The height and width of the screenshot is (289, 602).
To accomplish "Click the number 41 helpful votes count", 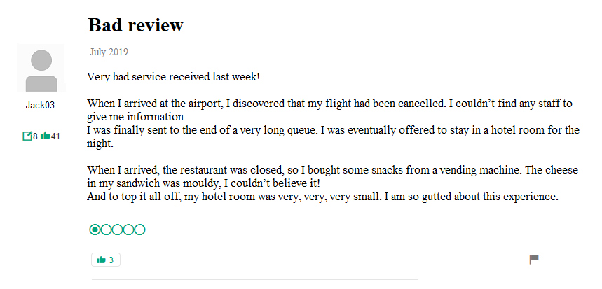I will 55,136.
